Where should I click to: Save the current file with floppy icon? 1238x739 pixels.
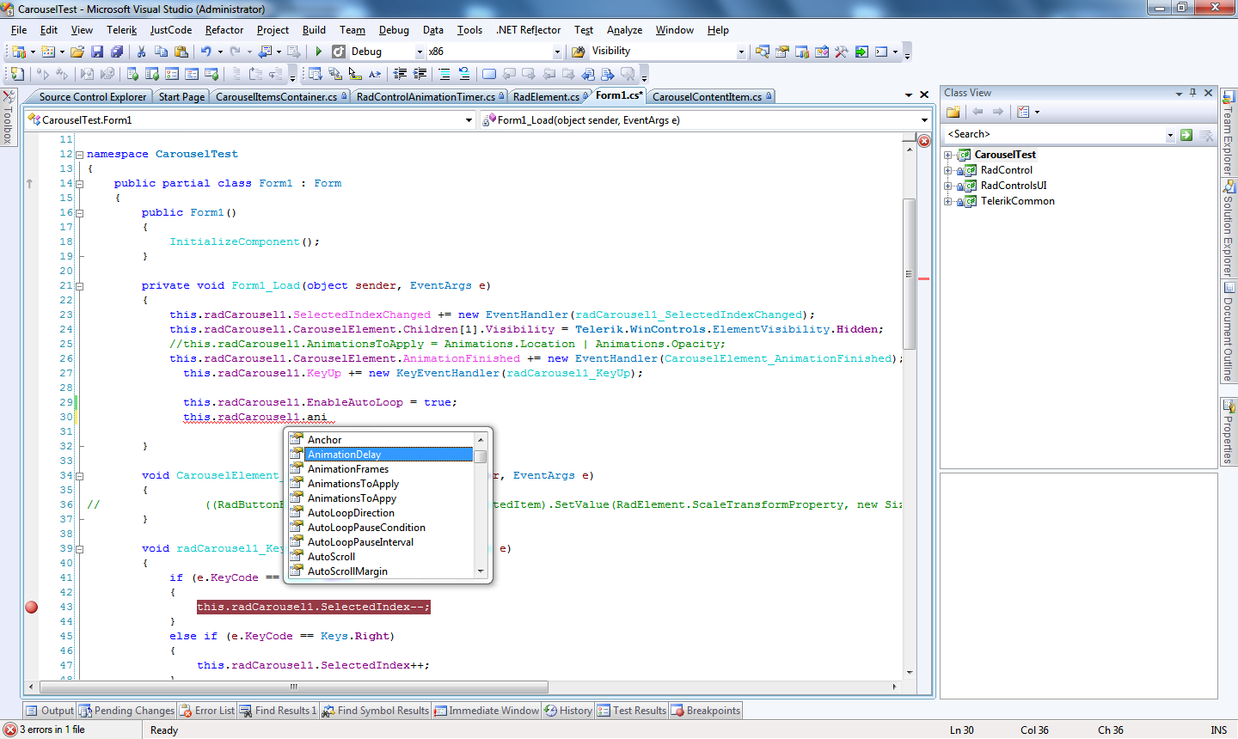97,52
